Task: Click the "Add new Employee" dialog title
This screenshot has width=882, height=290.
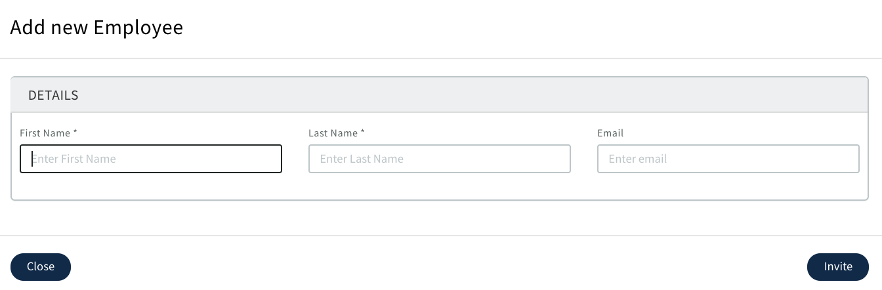Action: coord(96,28)
